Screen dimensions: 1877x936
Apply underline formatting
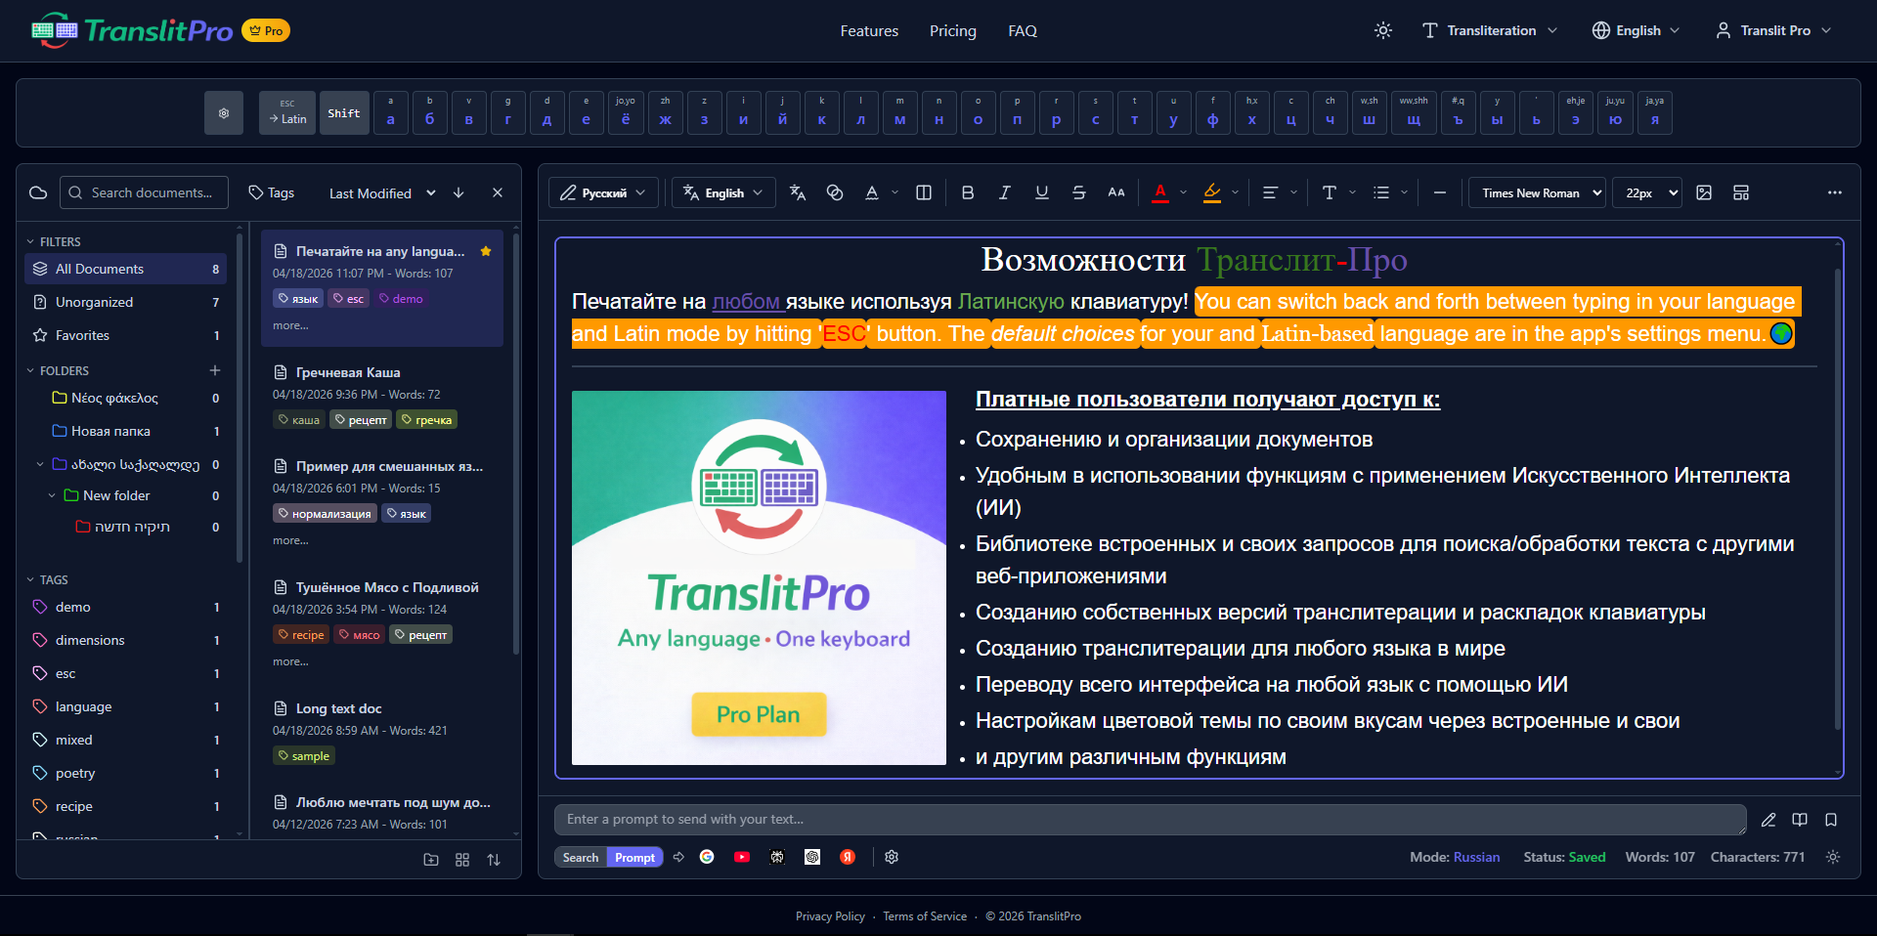coord(1042,192)
